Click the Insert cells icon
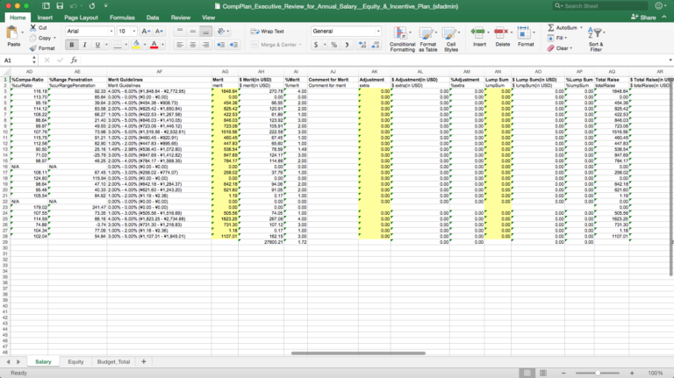 tap(479, 33)
